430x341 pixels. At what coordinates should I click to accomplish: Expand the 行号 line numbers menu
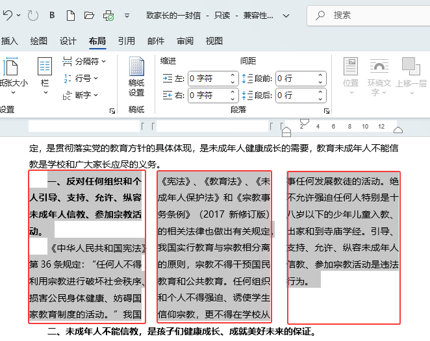pyautogui.click(x=81, y=79)
